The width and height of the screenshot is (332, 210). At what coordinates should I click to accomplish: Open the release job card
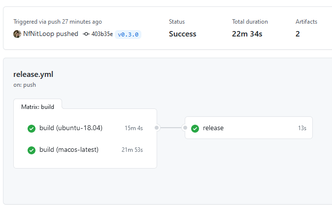[249, 128]
